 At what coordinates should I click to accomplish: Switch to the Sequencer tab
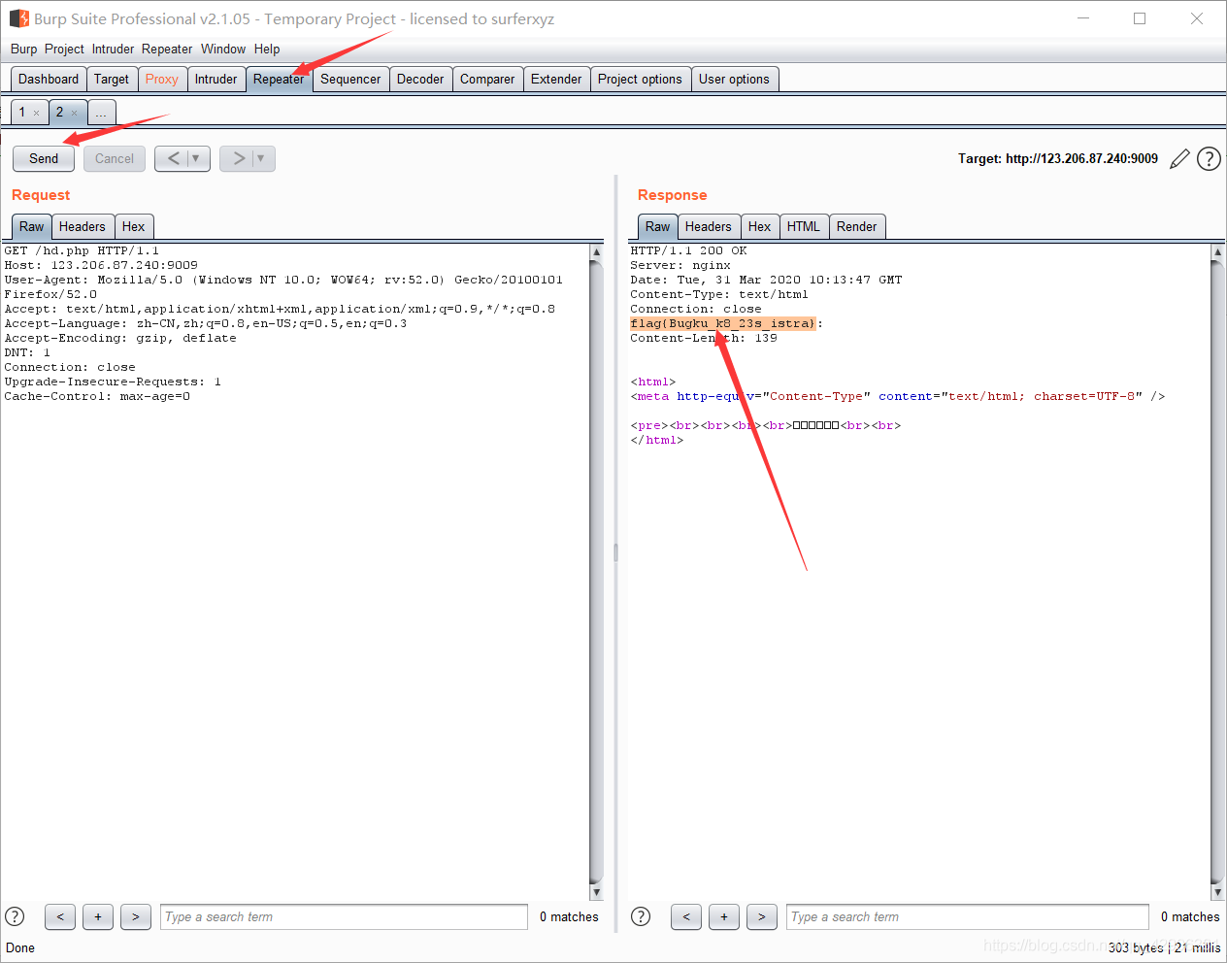pyautogui.click(x=350, y=80)
